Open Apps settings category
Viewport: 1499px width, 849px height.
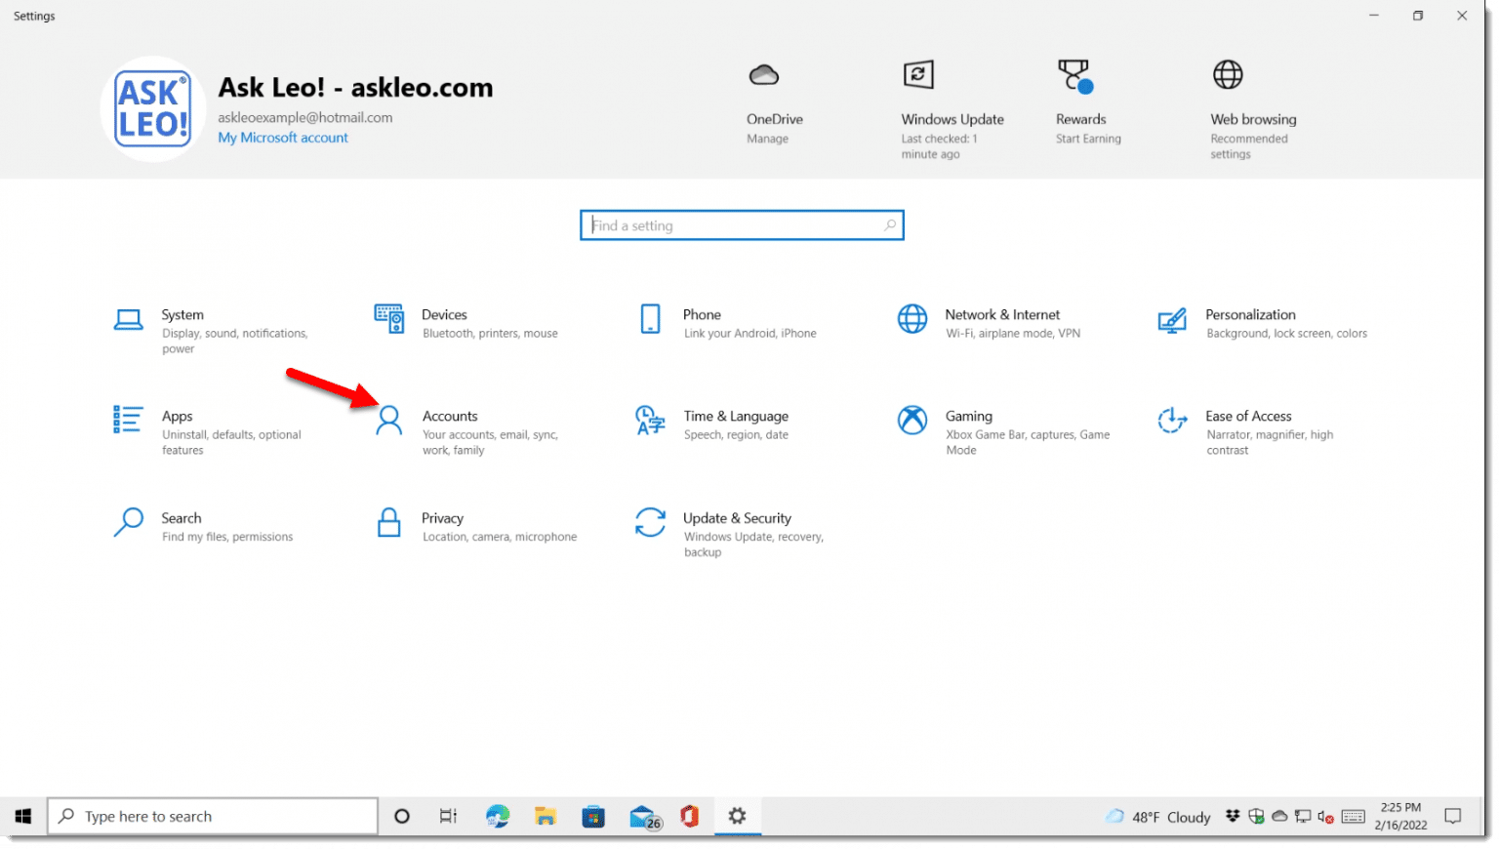[x=178, y=422]
